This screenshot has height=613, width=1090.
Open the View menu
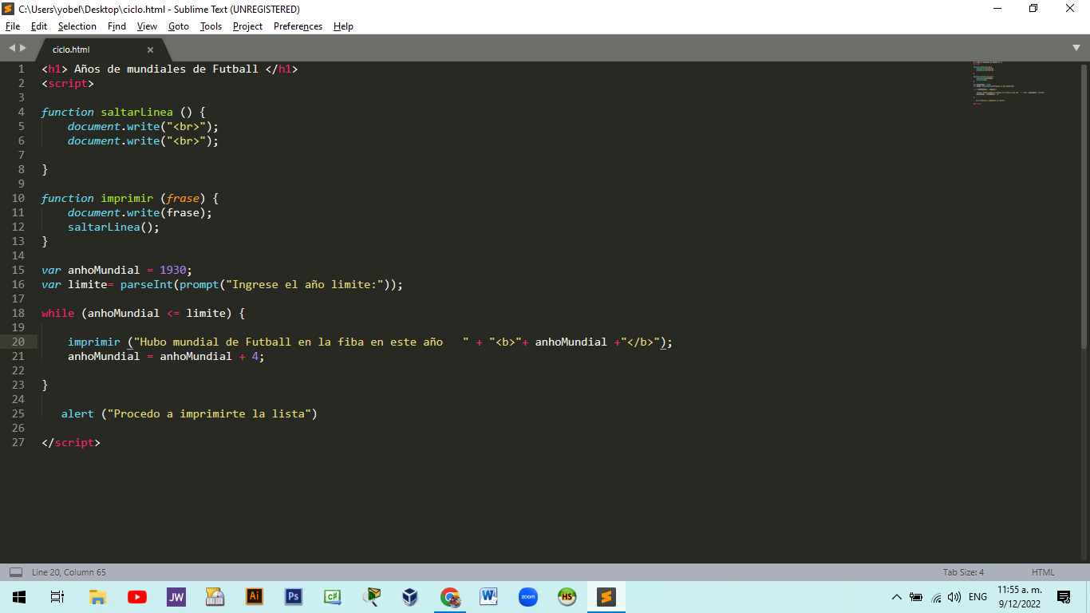point(147,26)
